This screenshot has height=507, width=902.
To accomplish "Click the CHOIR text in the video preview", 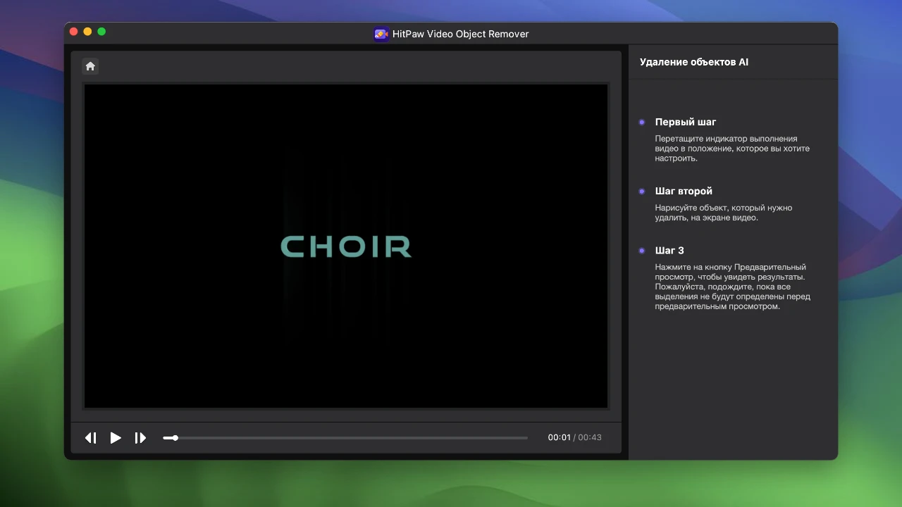I will tap(346, 246).
